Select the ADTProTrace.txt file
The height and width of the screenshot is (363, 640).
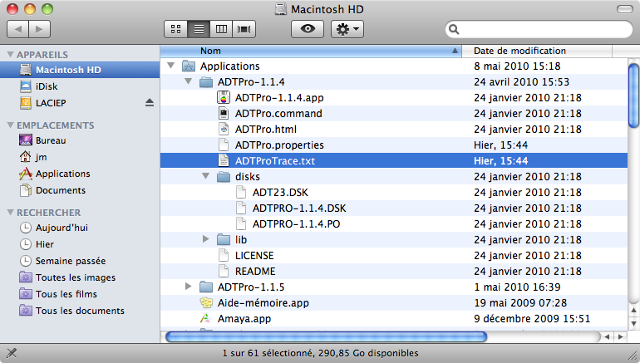pos(394,160)
